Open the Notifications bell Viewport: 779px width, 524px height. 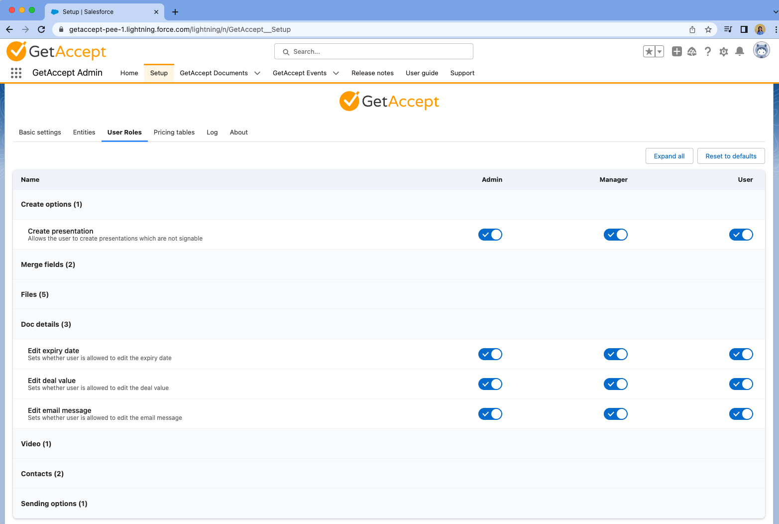740,51
